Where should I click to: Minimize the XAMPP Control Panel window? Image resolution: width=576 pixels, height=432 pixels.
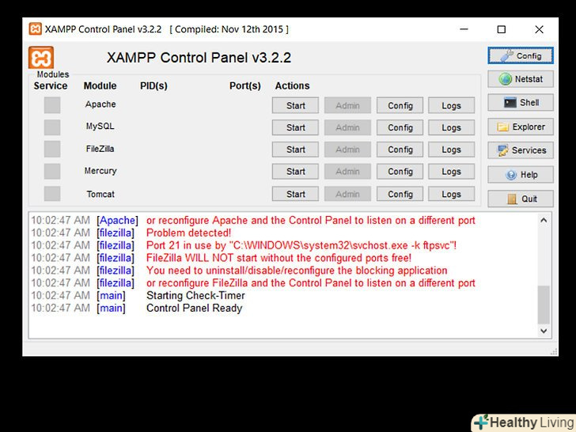tap(464, 29)
